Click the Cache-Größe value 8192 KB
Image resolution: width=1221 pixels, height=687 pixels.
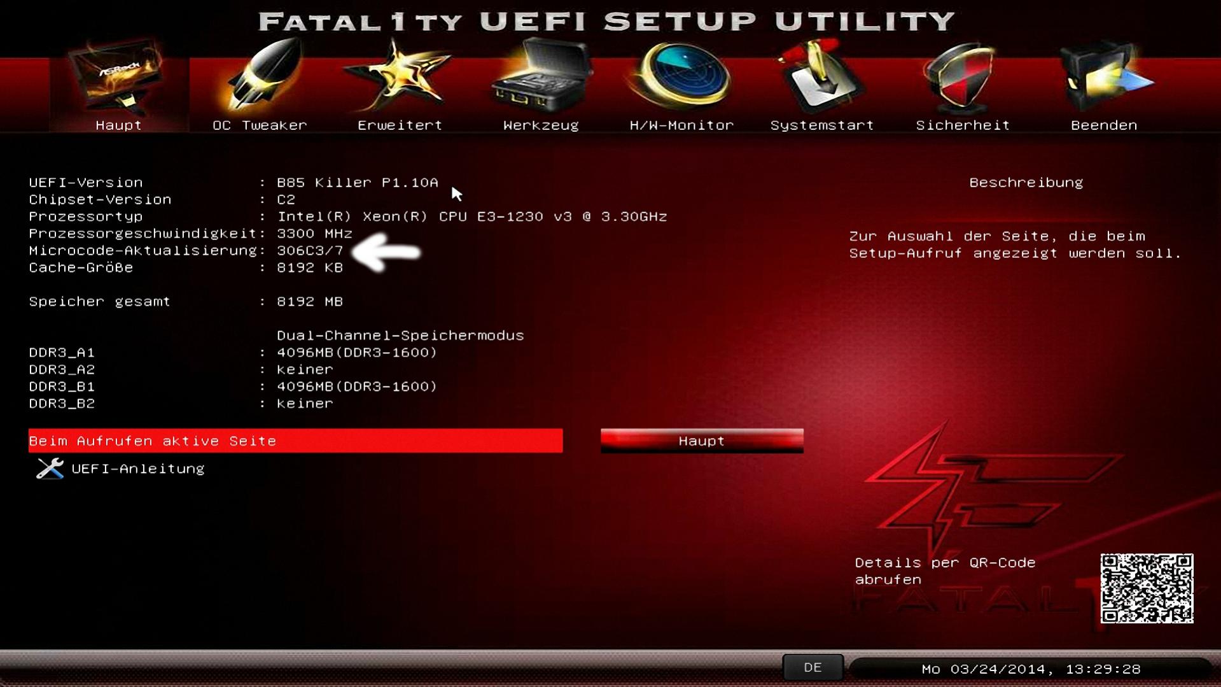coord(310,268)
